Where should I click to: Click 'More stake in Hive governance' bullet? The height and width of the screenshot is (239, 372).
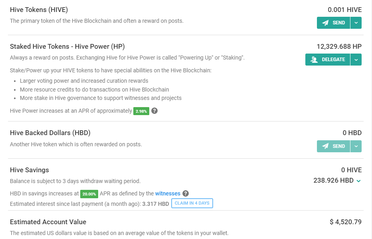pyautogui.click(x=101, y=98)
